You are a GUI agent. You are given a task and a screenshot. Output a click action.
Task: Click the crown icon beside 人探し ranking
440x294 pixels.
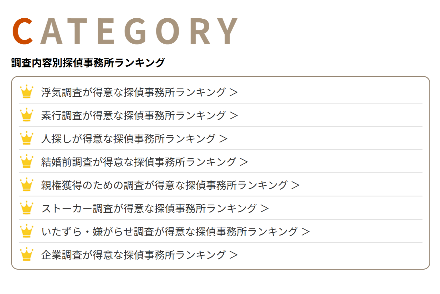[27, 138]
